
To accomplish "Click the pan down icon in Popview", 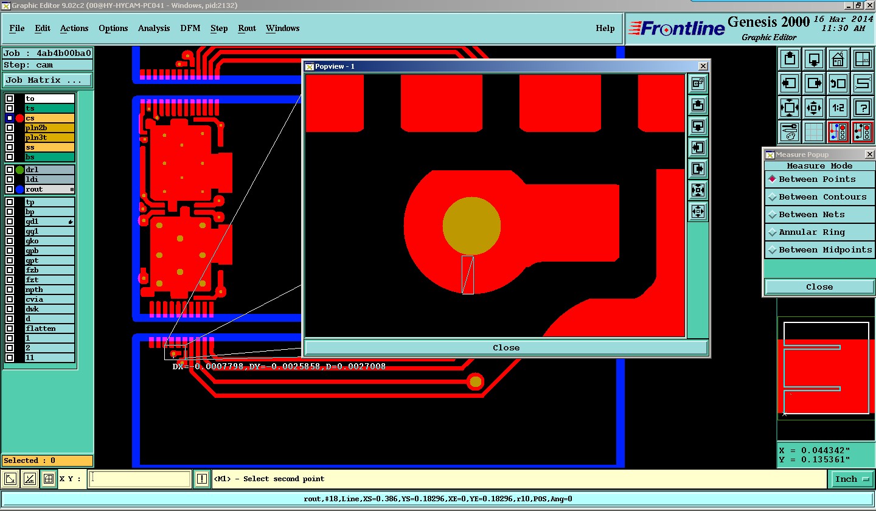I will [698, 127].
